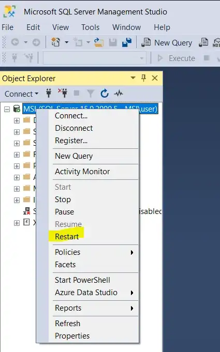220x352 pixels.
Task: Click the New Project icon in toolbar
Action: [x=55, y=42]
